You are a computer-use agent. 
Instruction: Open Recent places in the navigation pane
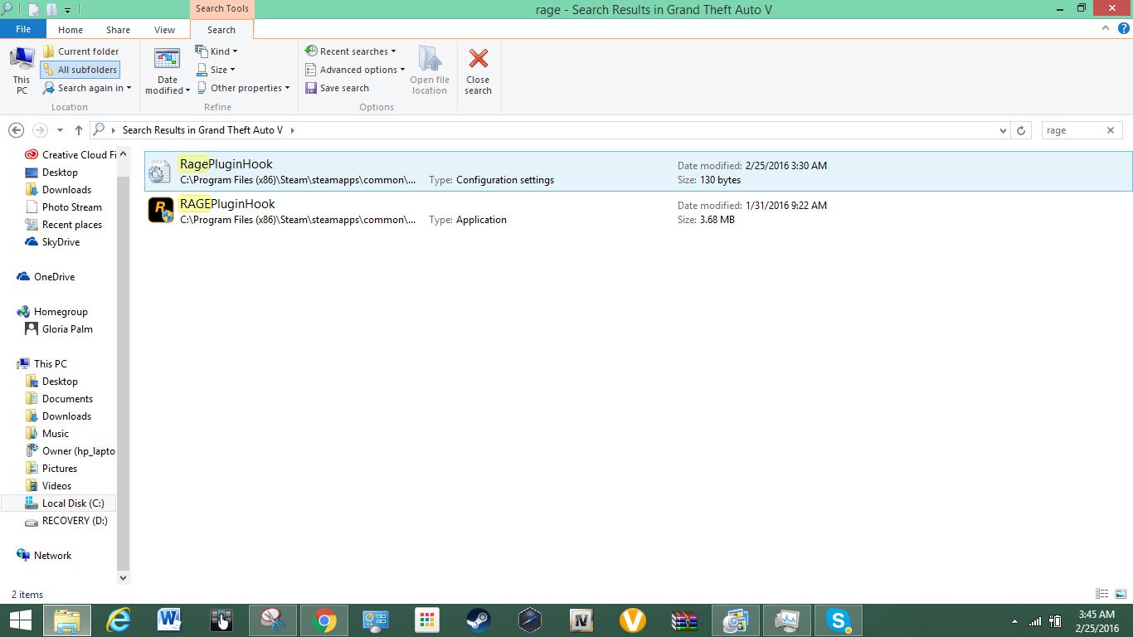[x=63, y=224]
